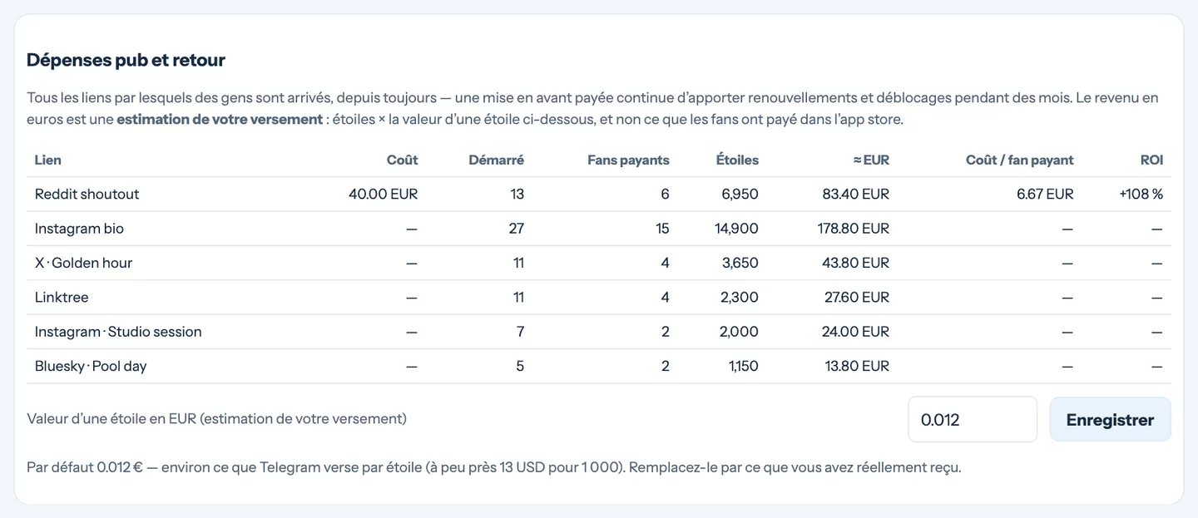
Task: Click the 43.80 EUR revenue cell
Action: coord(858,263)
